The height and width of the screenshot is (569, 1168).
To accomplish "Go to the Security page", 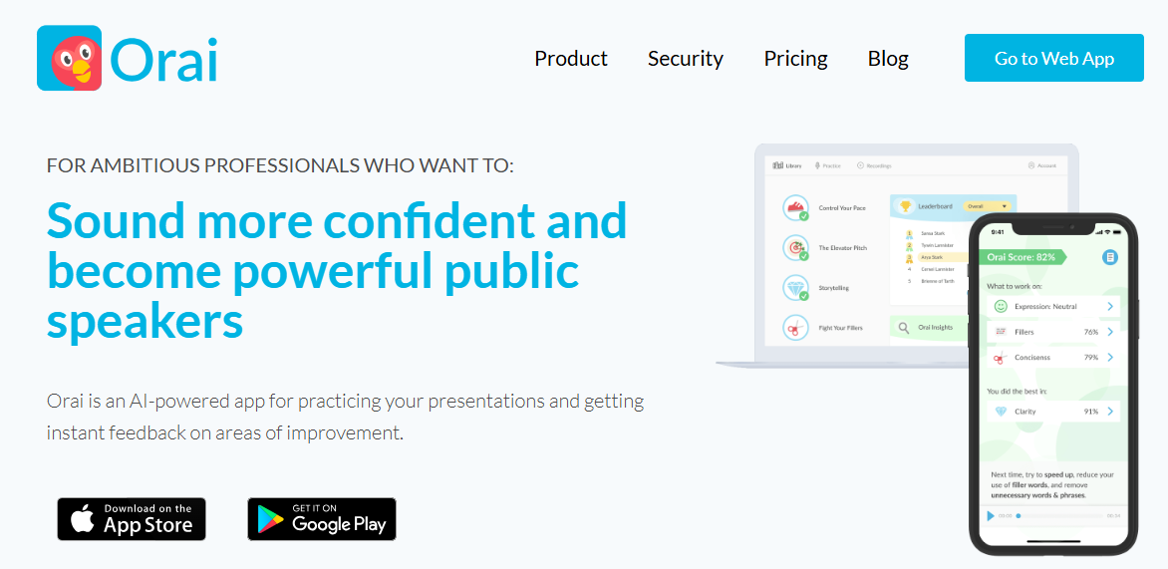I will (x=686, y=59).
